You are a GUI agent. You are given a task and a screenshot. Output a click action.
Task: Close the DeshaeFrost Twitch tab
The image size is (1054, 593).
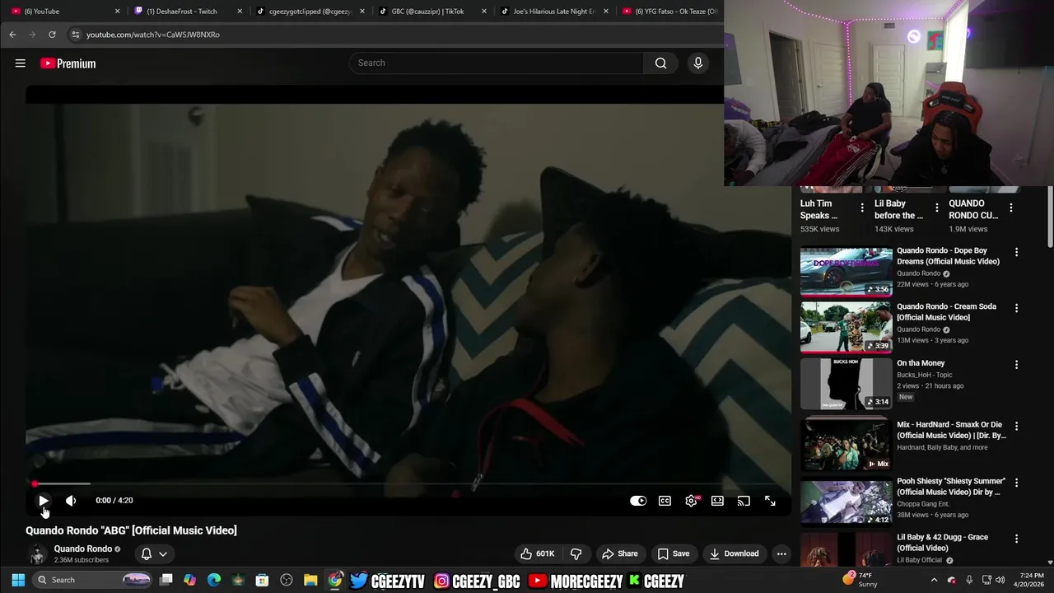point(240,12)
